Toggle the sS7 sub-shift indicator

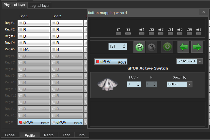click(x=199, y=33)
